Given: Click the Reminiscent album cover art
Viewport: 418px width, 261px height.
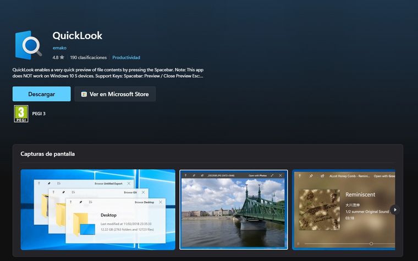Looking at the screenshot, I should tap(320, 209).
